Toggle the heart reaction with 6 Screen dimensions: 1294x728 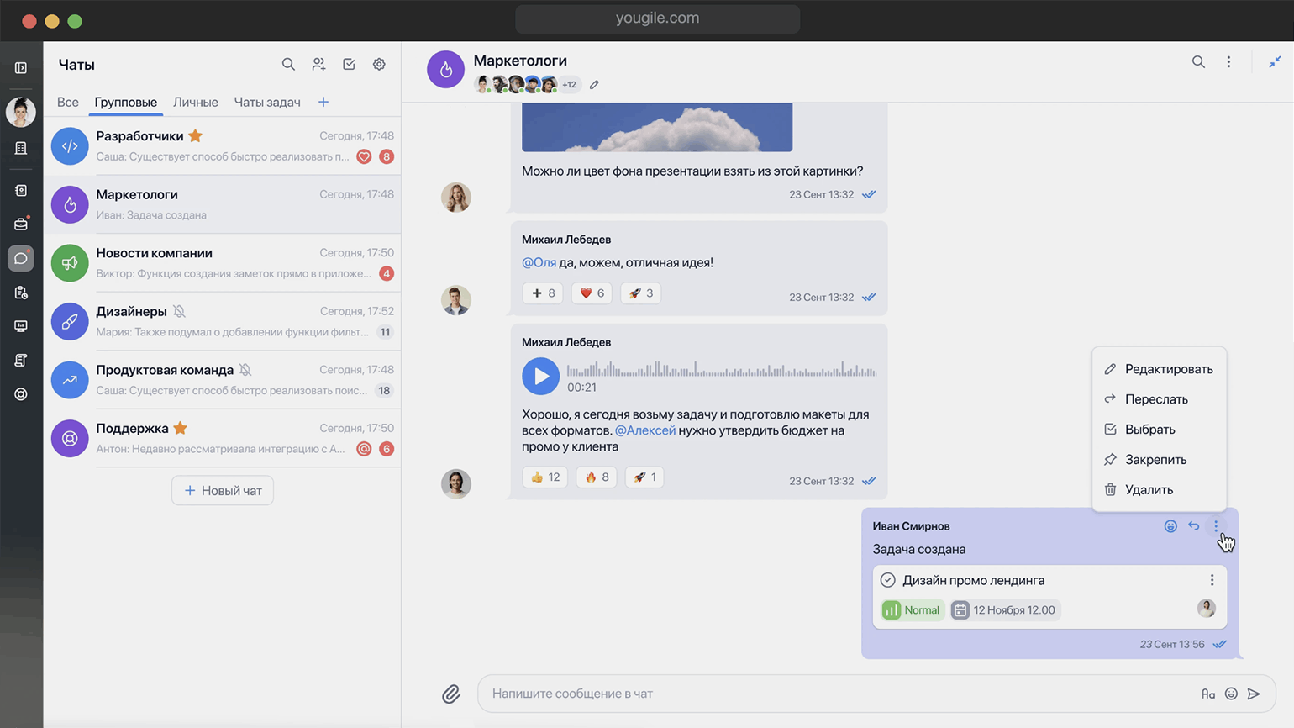592,293
